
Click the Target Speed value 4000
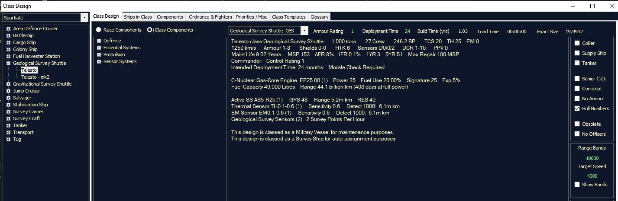coord(592,176)
